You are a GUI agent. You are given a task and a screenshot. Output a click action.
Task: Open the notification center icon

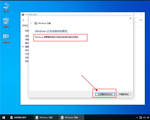pos(149,117)
